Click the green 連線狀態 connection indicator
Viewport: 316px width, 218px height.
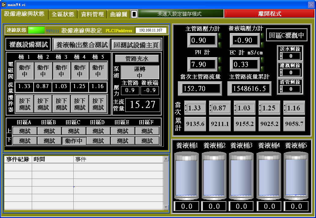(36, 30)
